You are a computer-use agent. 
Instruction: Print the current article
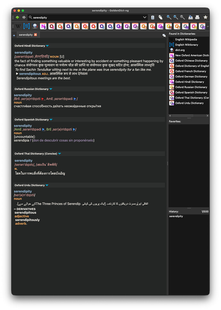click(197, 17)
